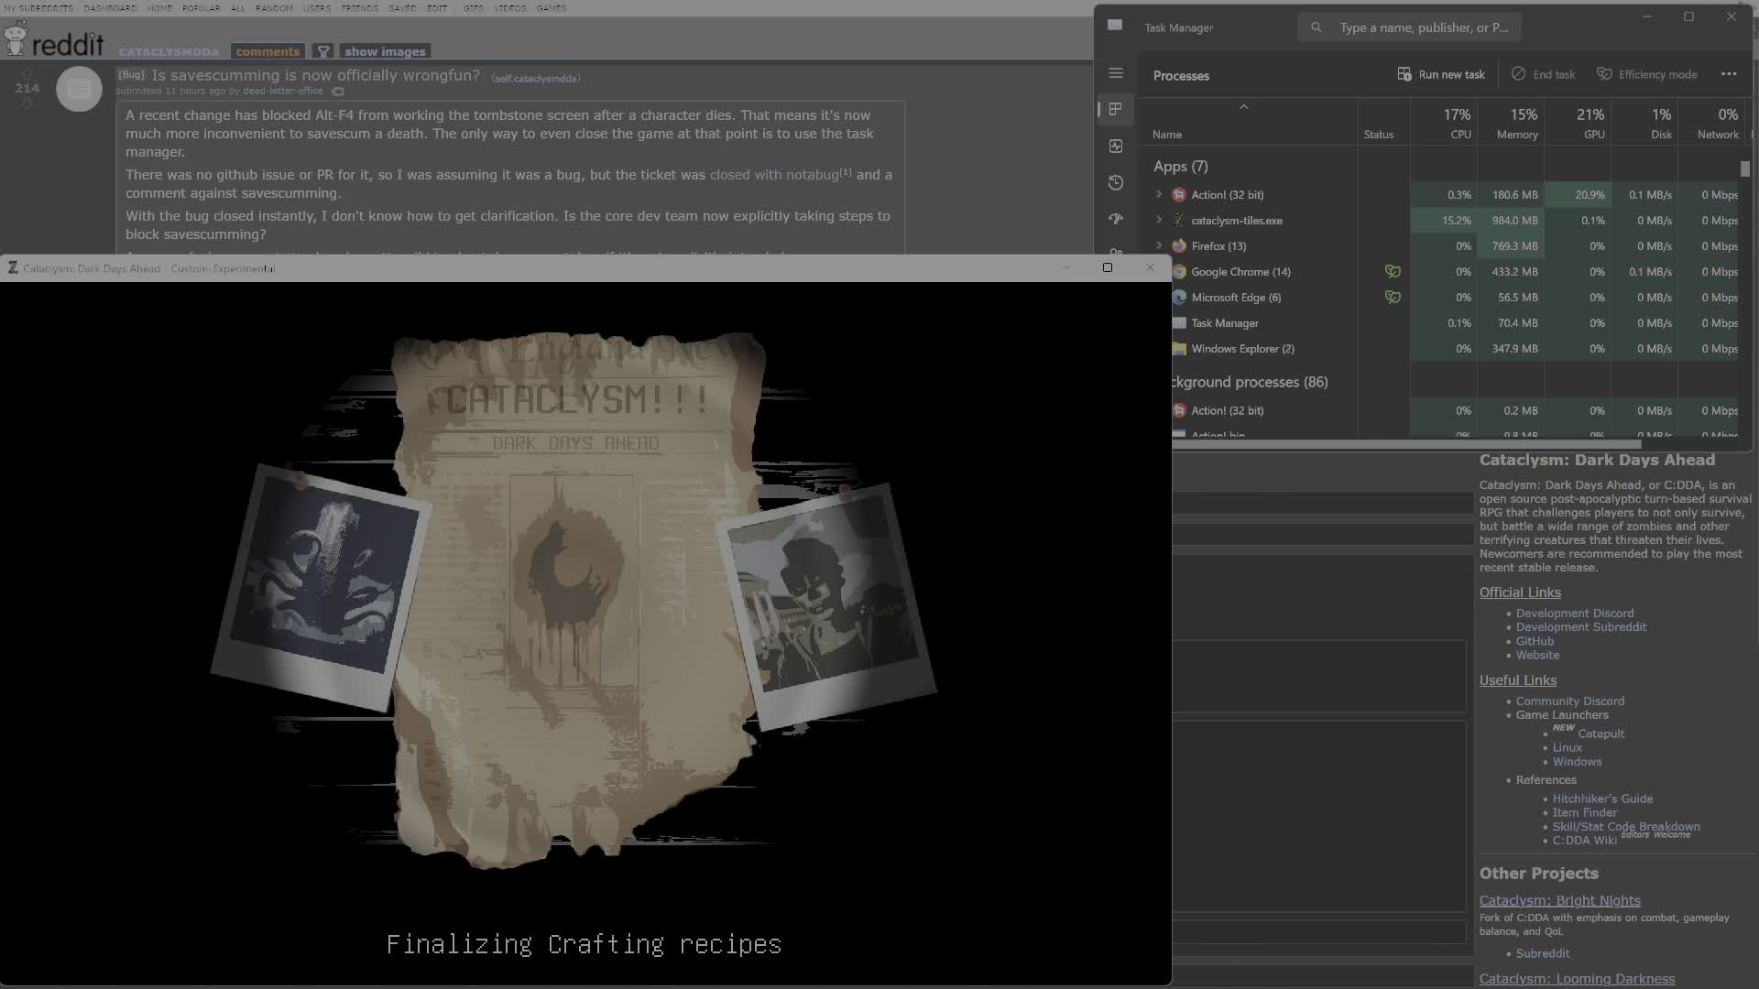Open the Development Discord sidebar link
Screen dimensions: 1759x989
click(1574, 614)
